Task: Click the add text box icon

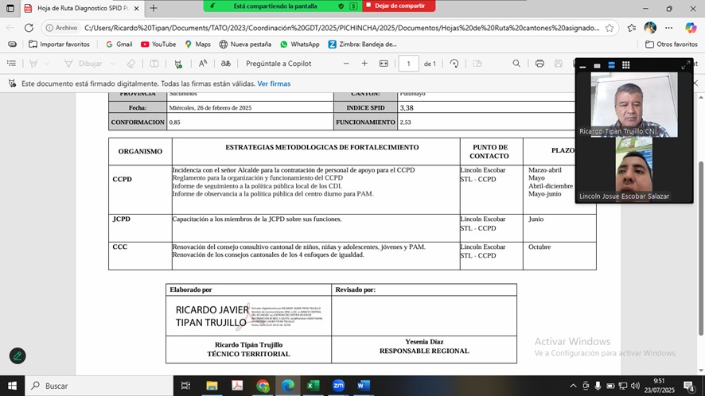Action: 154,64
